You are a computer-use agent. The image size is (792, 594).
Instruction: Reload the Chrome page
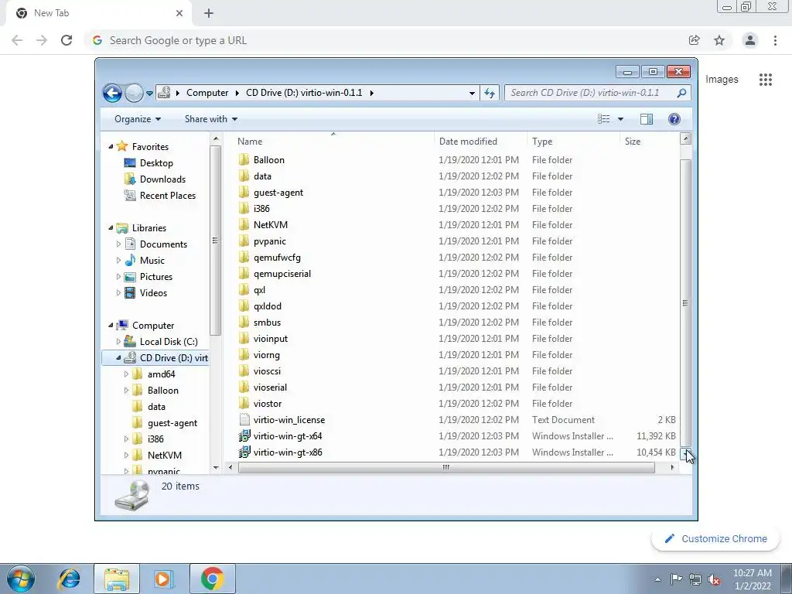[67, 40]
